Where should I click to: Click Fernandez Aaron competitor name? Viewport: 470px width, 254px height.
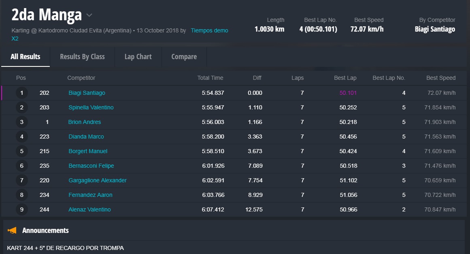click(x=90, y=195)
